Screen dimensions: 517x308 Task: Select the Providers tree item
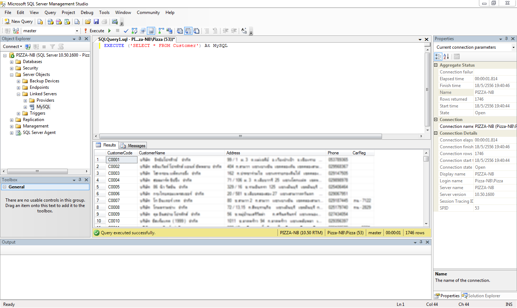click(45, 100)
